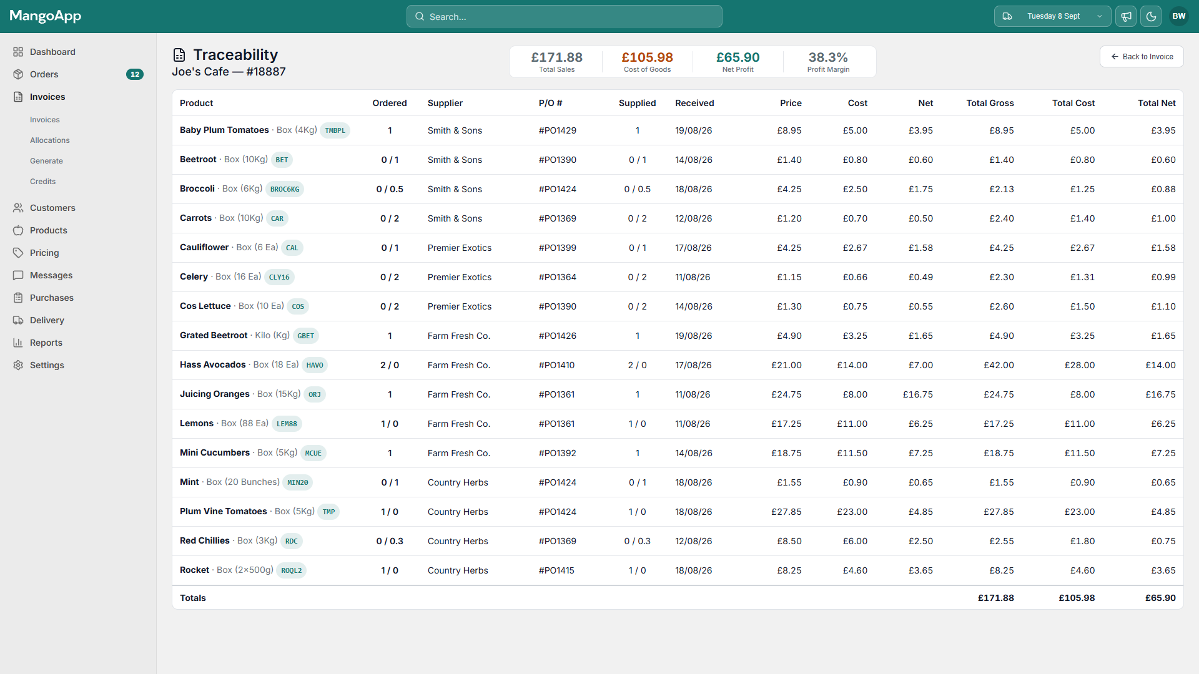Open Invoices sub-item in sidebar
The height and width of the screenshot is (674, 1199).
coord(45,120)
